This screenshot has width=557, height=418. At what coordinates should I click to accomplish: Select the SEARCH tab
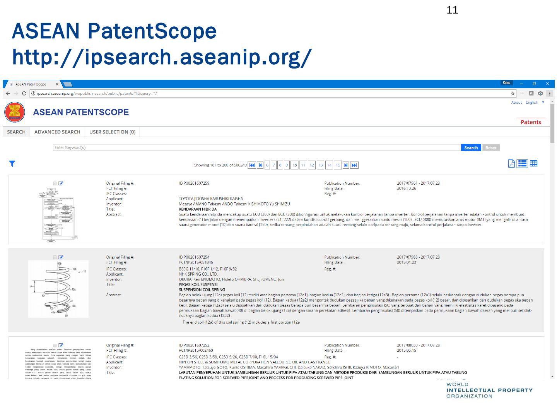(x=16, y=132)
